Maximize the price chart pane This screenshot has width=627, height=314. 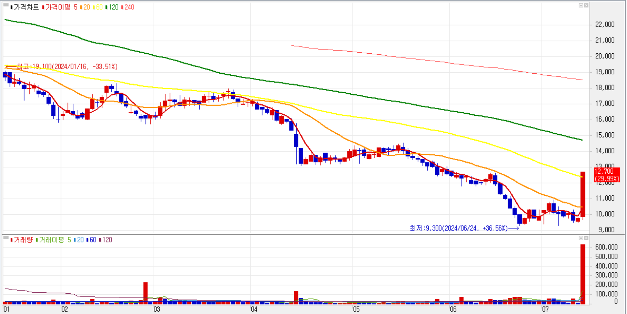tap(581, 5)
